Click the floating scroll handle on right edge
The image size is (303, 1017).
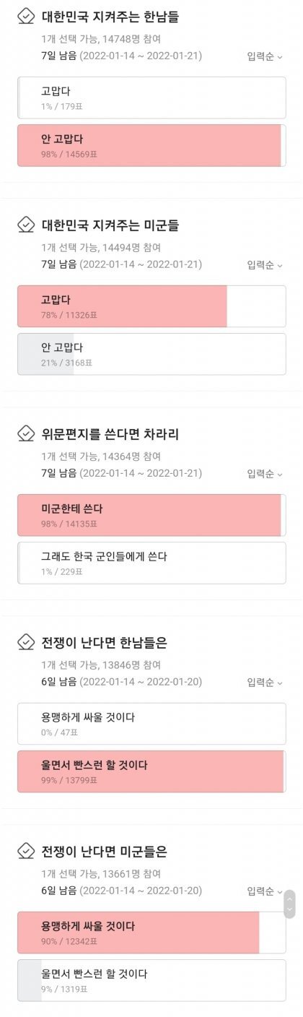289,904
